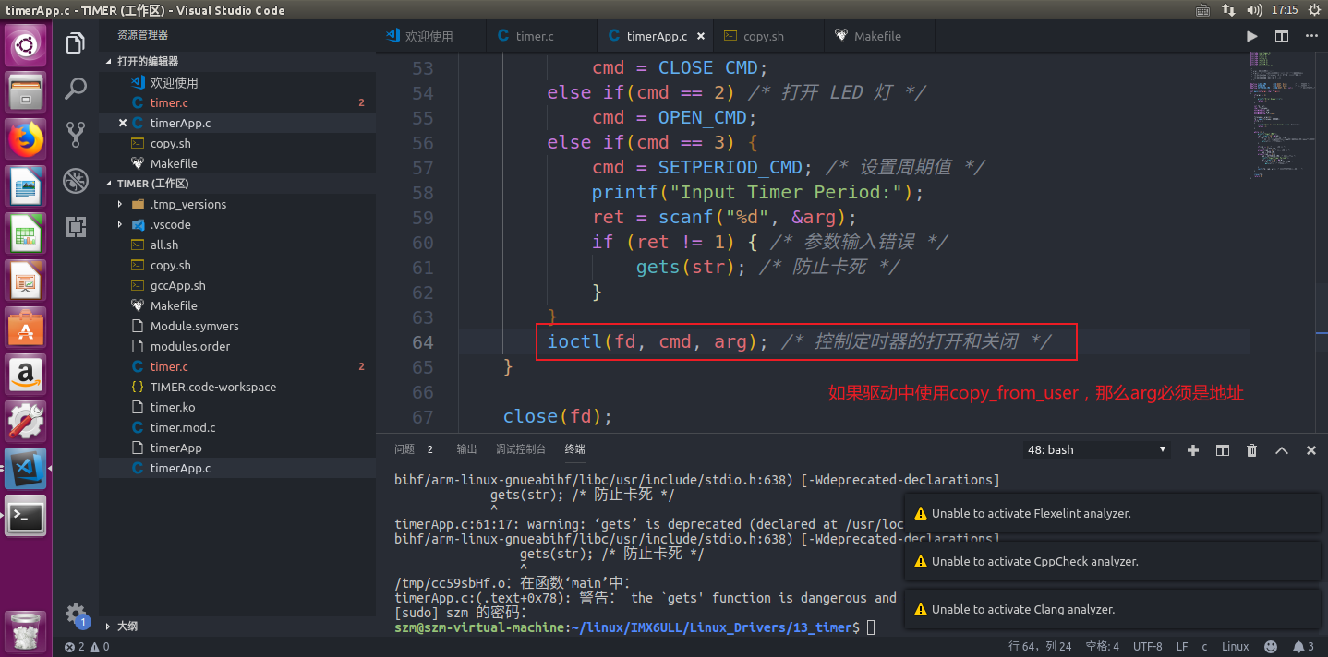Run the code with play button
Image resolution: width=1328 pixels, height=657 pixels.
point(1252,36)
